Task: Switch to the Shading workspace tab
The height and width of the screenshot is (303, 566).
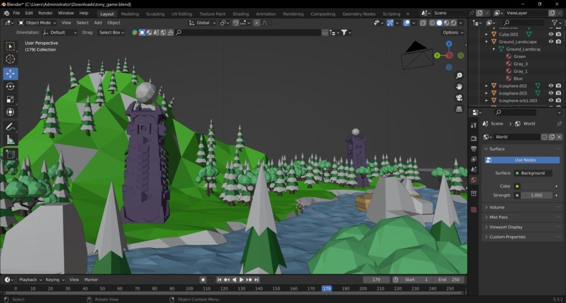Action: (240, 14)
